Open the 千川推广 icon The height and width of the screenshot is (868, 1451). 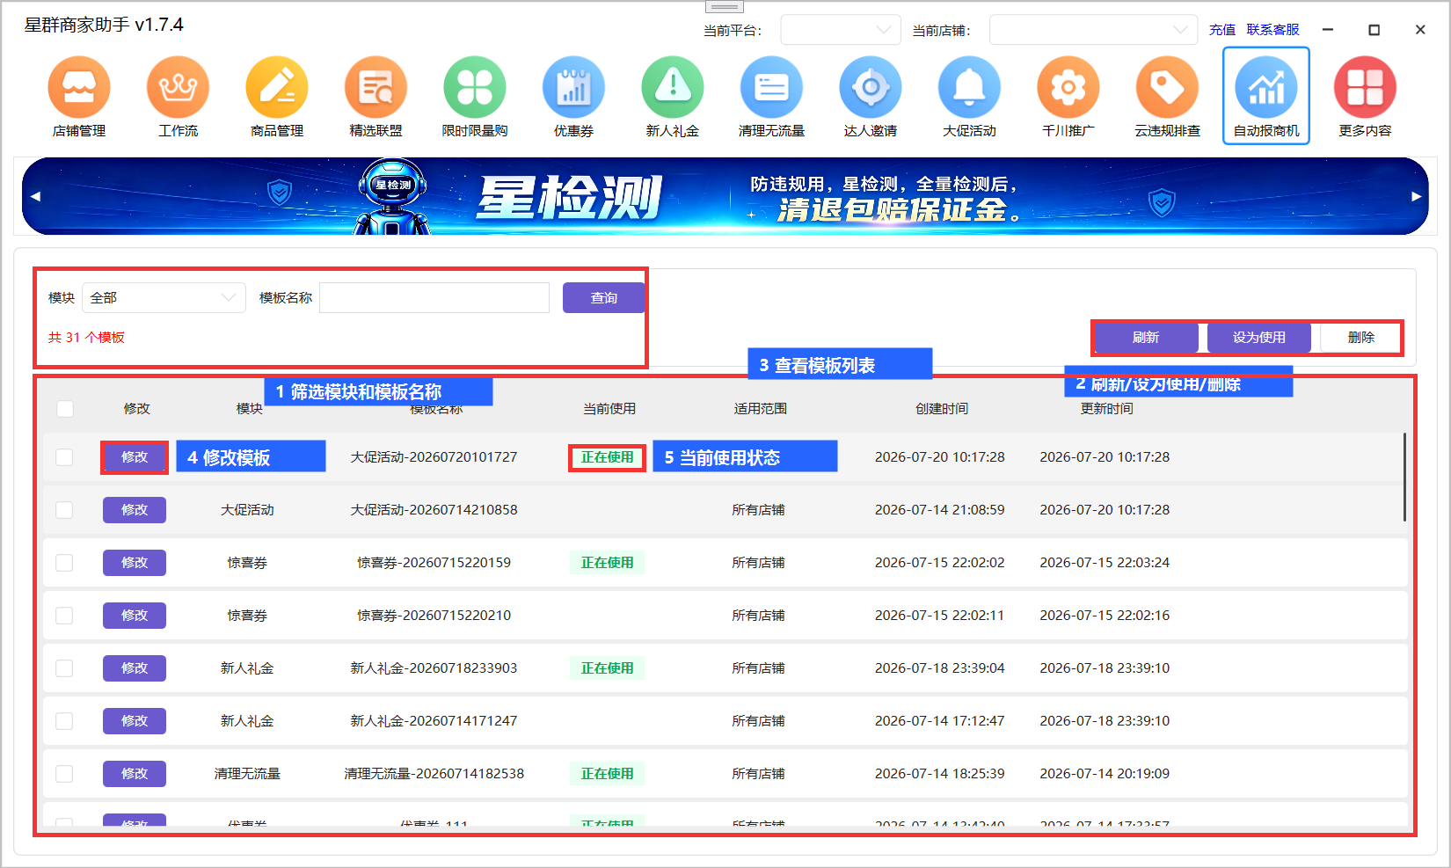point(1068,97)
